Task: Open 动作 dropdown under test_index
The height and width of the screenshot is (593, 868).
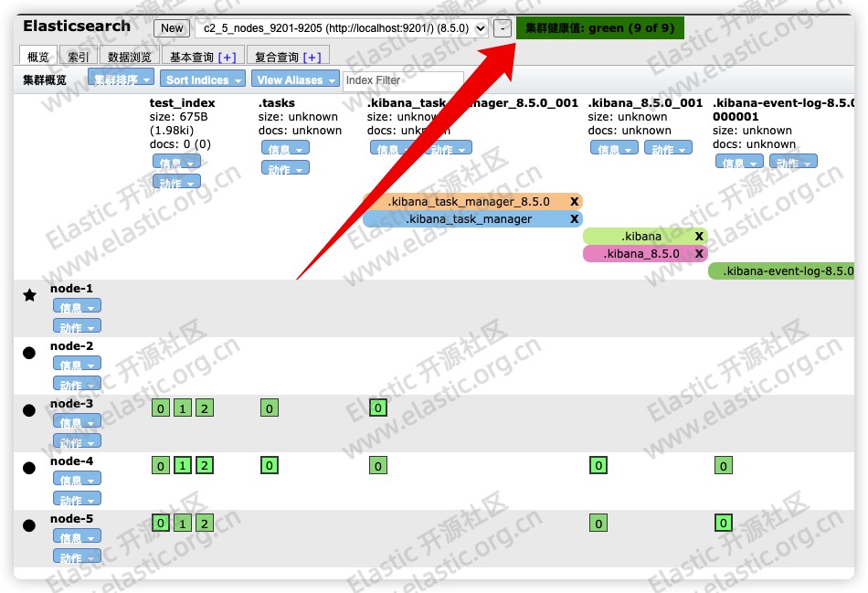Action: point(176,182)
